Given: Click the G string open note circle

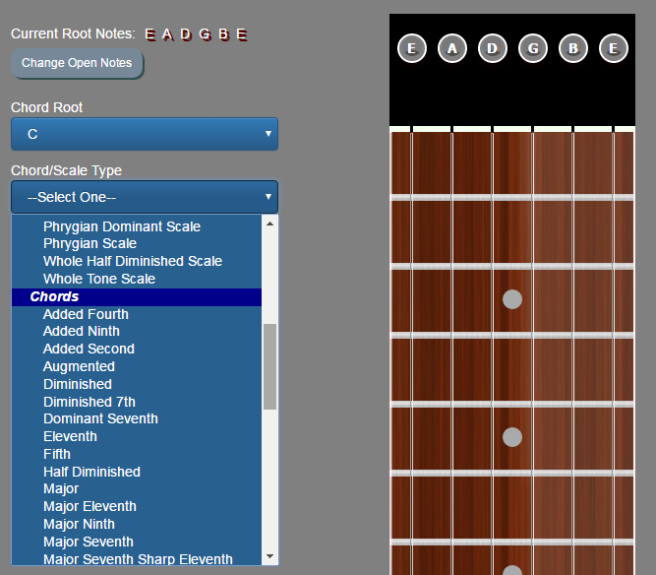Looking at the screenshot, I should tap(533, 48).
